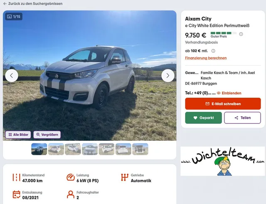
Task: Reveal the phone number via Einblenden
Action: pyautogui.click(x=229, y=93)
